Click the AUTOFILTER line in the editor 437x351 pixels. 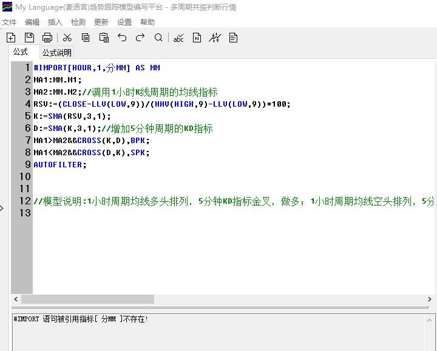click(59, 165)
